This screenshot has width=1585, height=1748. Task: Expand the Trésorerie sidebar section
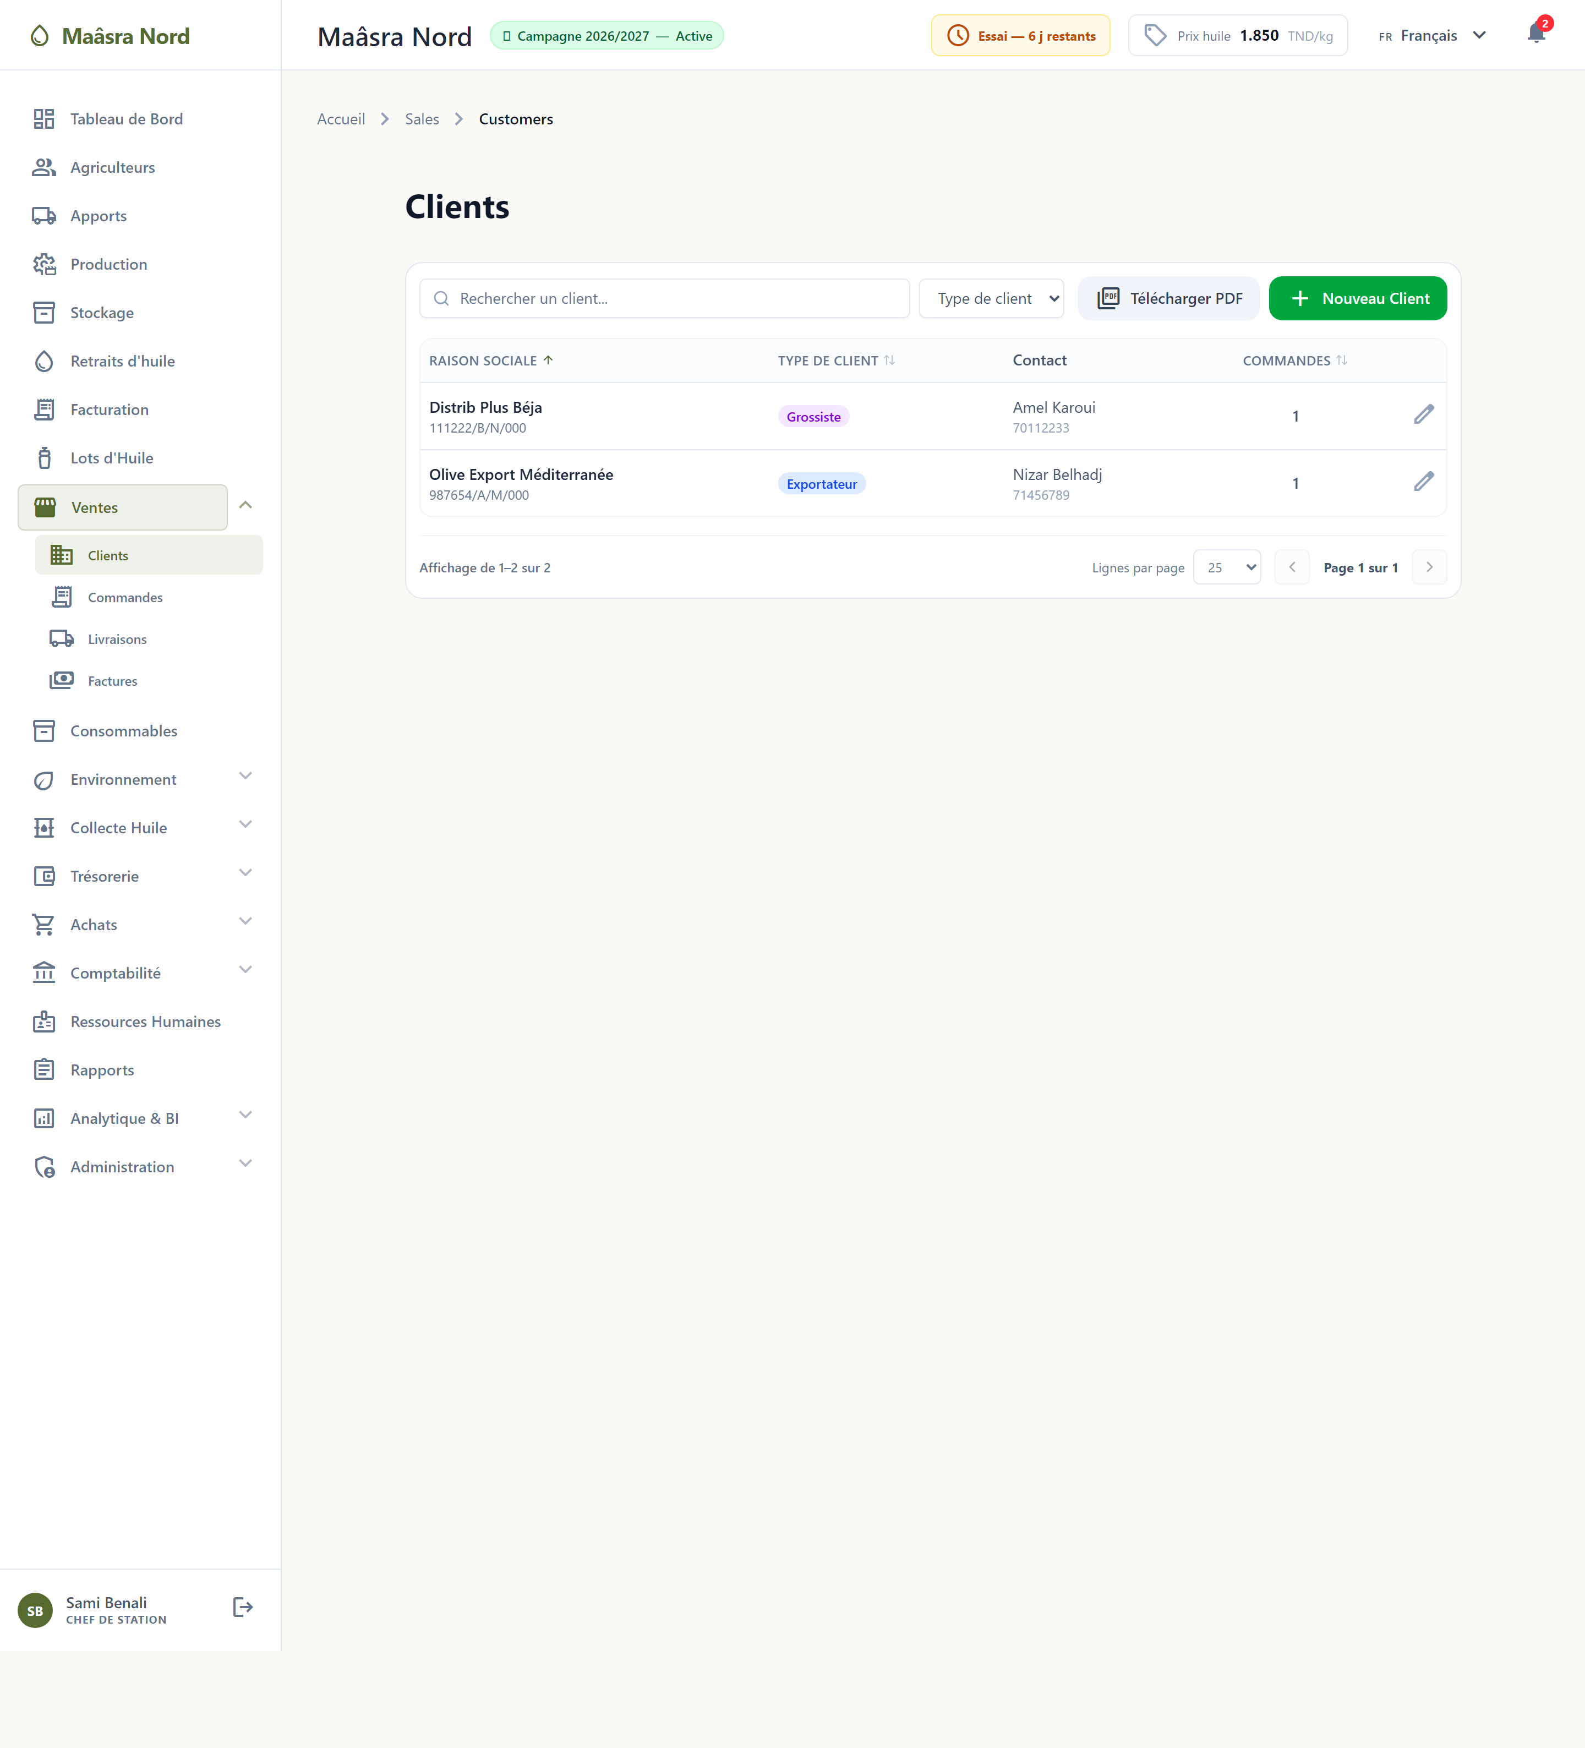245,873
